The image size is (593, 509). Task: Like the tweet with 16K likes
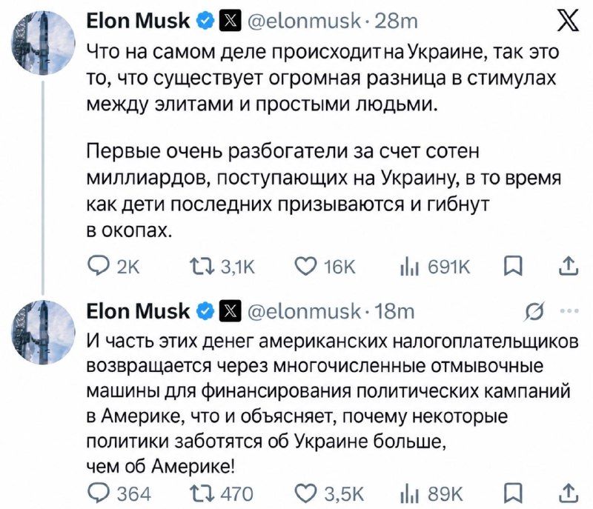click(325, 267)
